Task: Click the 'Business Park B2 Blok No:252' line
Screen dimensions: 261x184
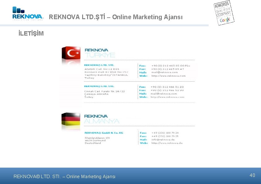Action: point(106,72)
